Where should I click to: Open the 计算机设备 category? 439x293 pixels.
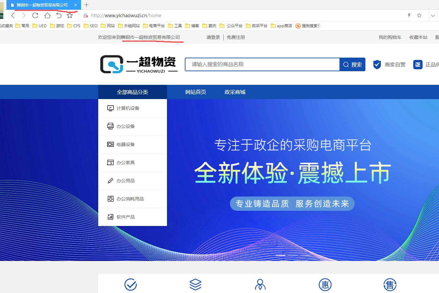[128, 108]
